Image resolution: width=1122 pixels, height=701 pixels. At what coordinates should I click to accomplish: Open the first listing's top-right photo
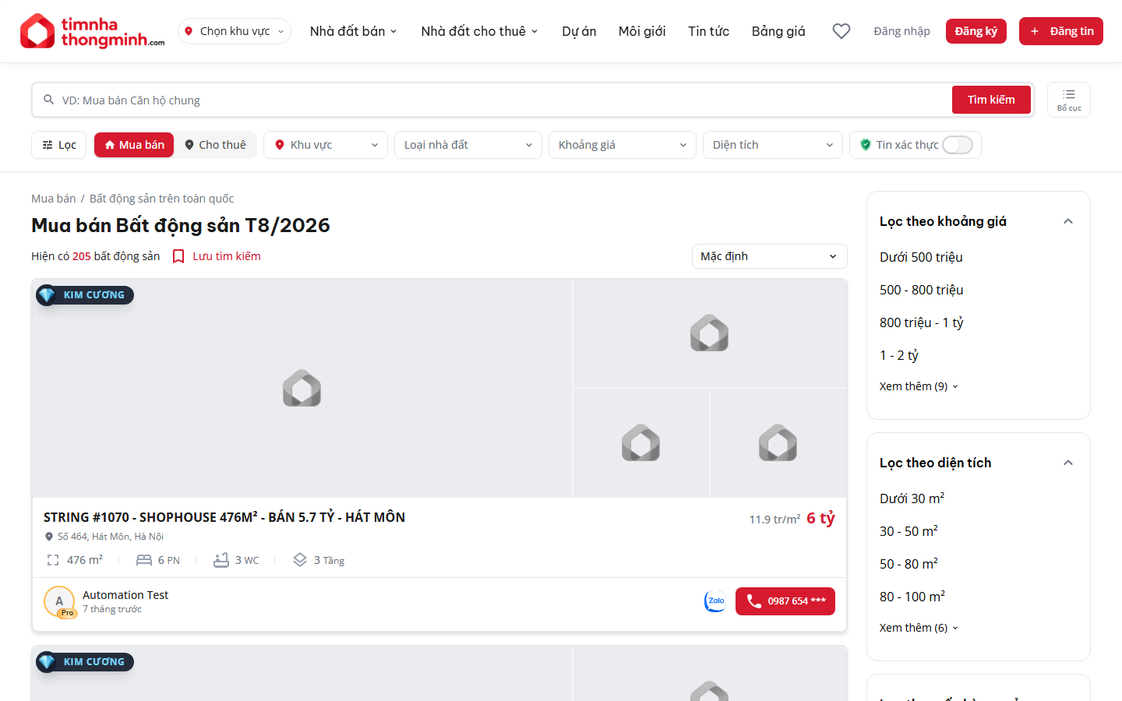tap(710, 333)
